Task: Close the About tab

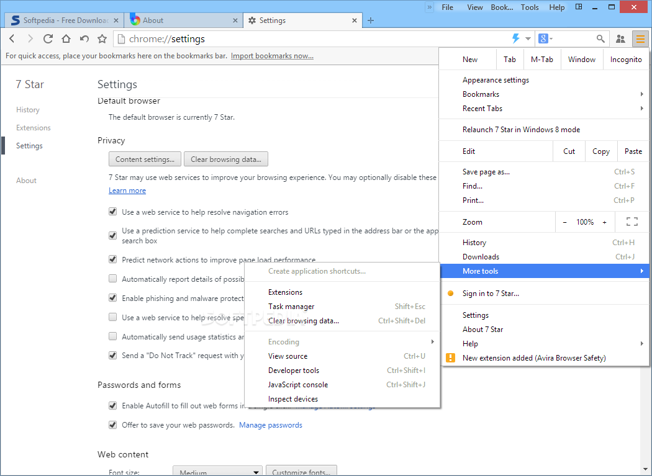Action: [235, 20]
